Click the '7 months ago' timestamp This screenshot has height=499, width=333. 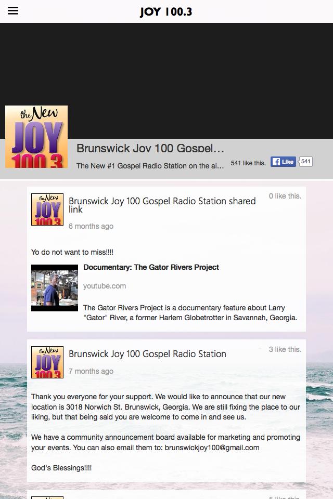91,371
